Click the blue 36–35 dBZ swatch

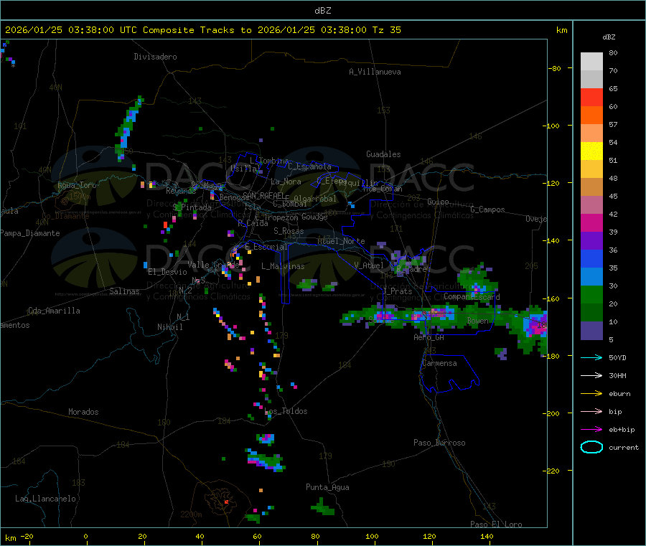point(591,258)
